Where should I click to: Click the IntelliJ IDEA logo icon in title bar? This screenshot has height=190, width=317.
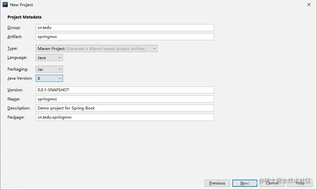[5, 5]
